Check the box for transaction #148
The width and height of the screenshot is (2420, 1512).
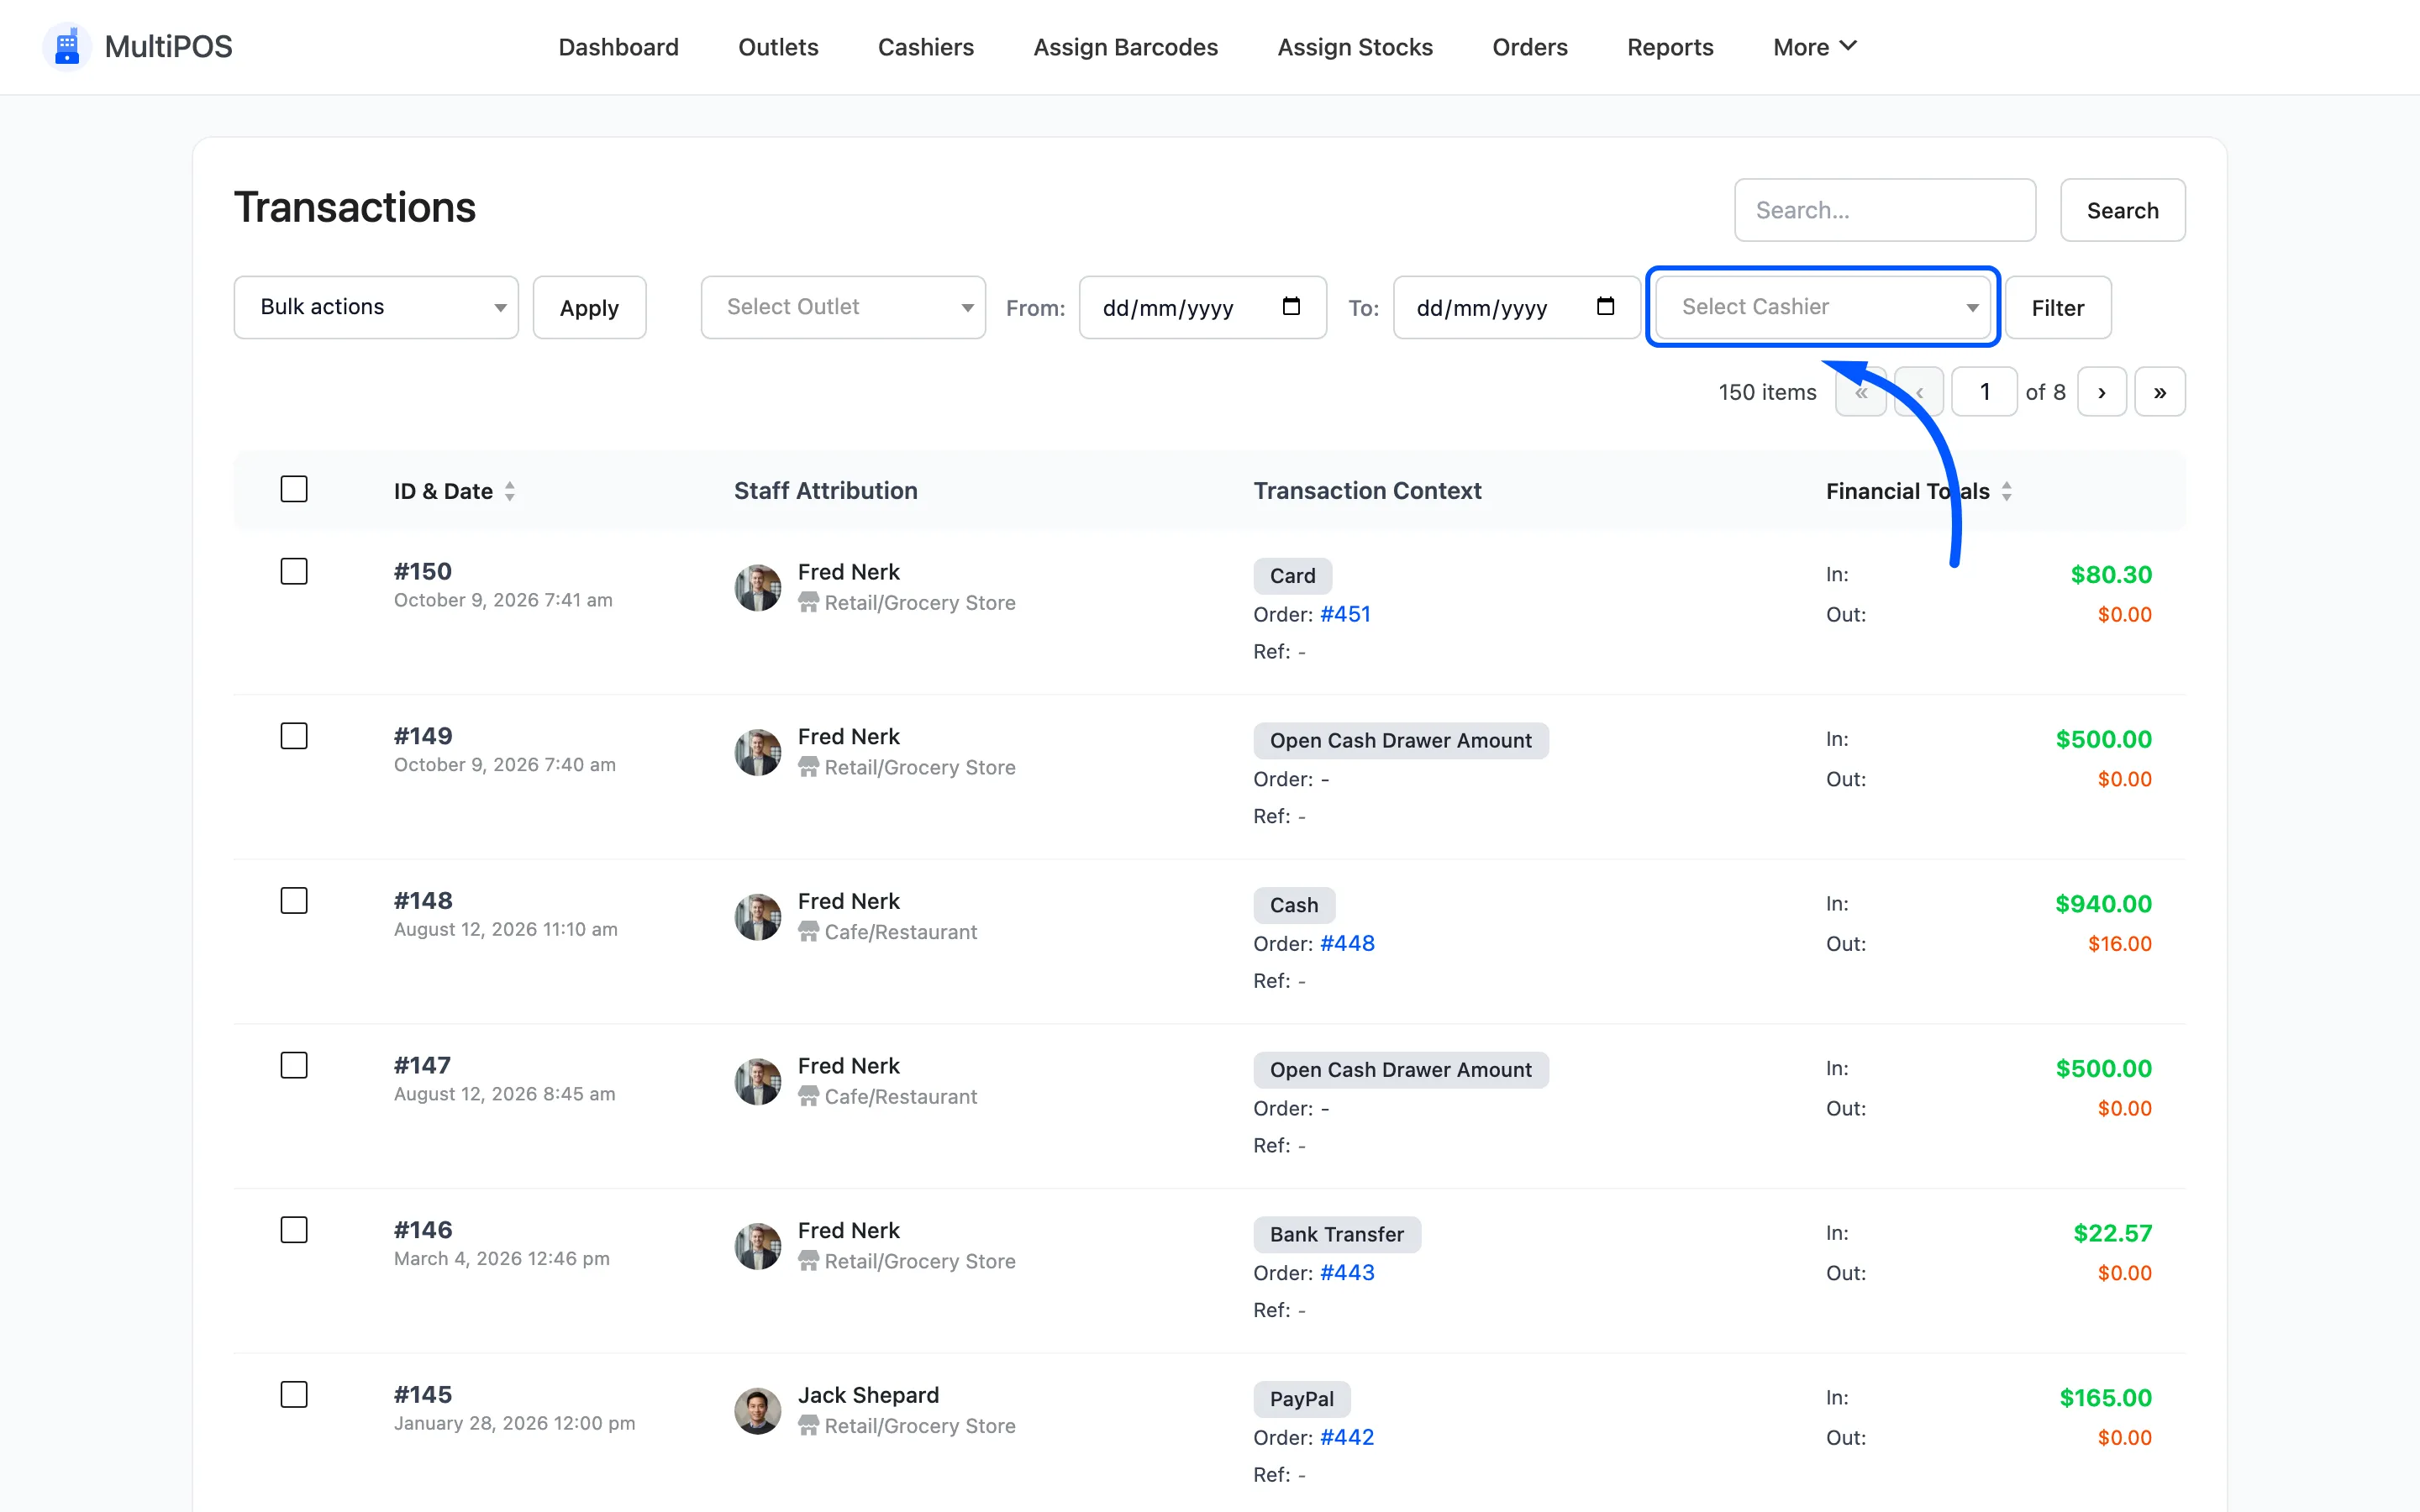pos(294,901)
